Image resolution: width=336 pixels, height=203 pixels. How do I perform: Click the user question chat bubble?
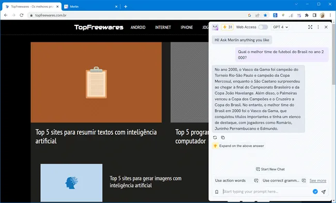(x=282, y=55)
